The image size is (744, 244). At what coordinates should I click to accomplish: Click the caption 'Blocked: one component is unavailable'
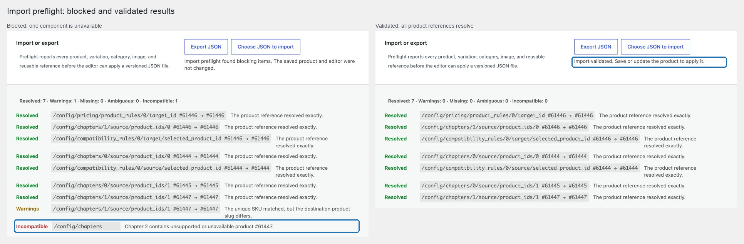tap(54, 26)
